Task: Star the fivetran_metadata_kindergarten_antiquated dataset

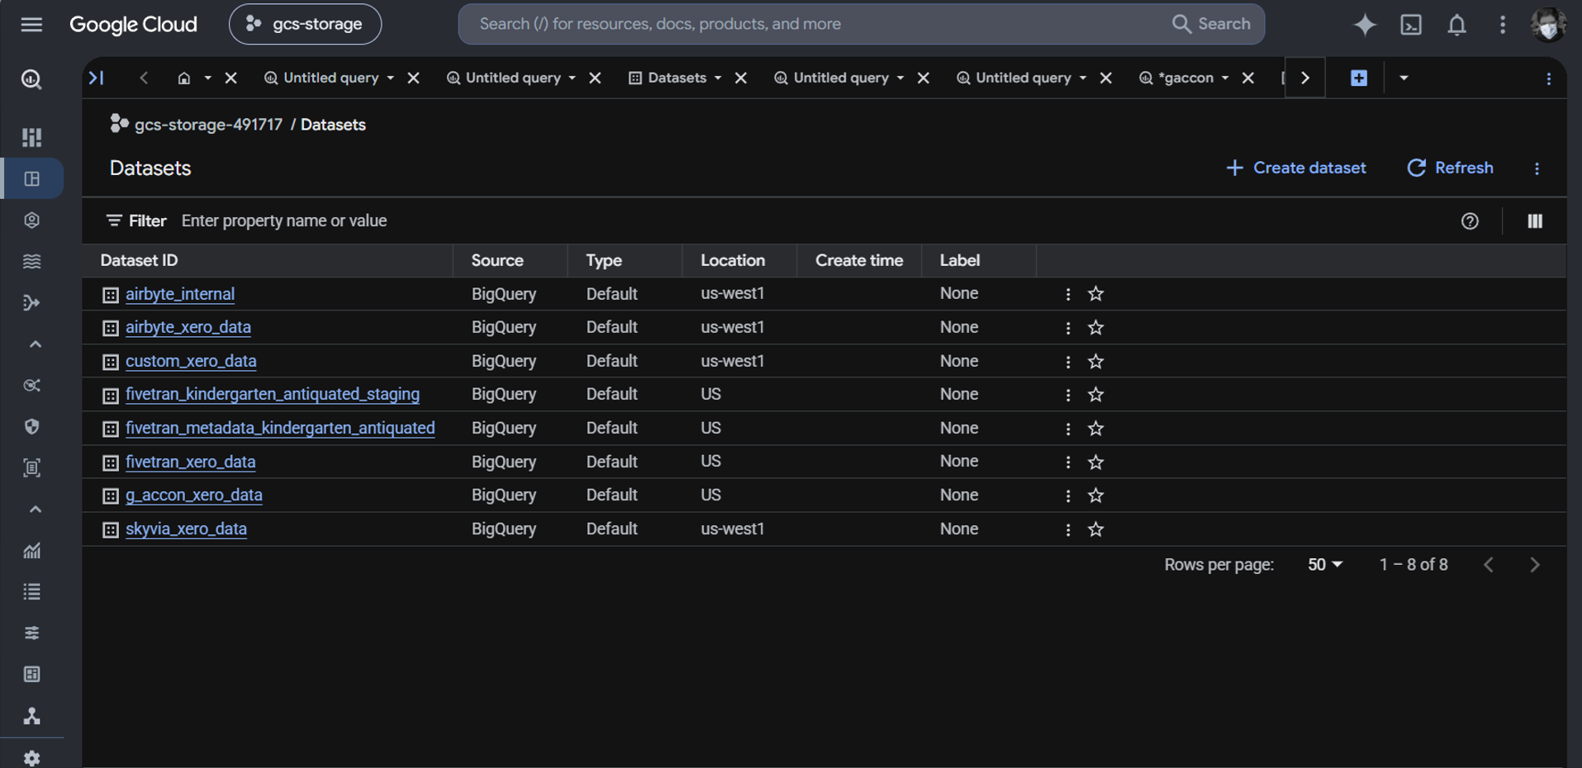Action: [x=1095, y=429]
